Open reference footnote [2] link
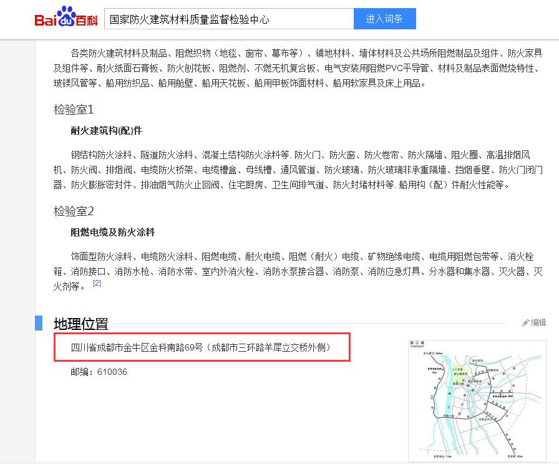 [x=97, y=283]
